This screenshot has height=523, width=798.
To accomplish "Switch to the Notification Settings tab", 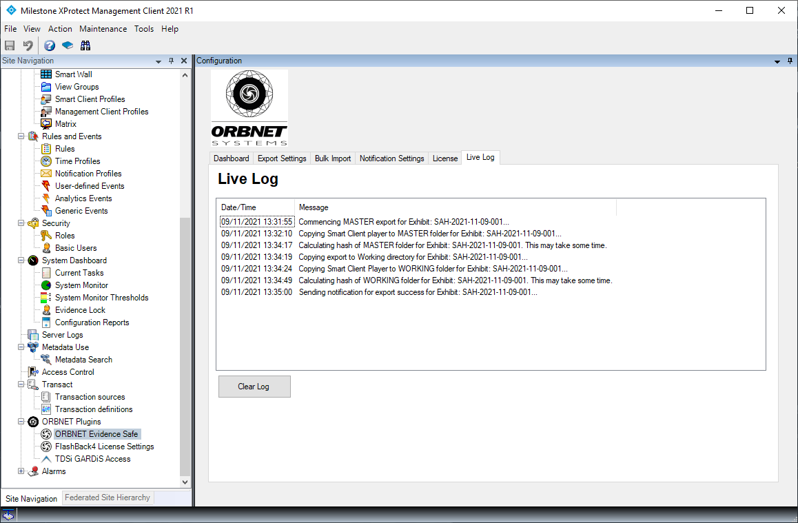I will coord(392,158).
